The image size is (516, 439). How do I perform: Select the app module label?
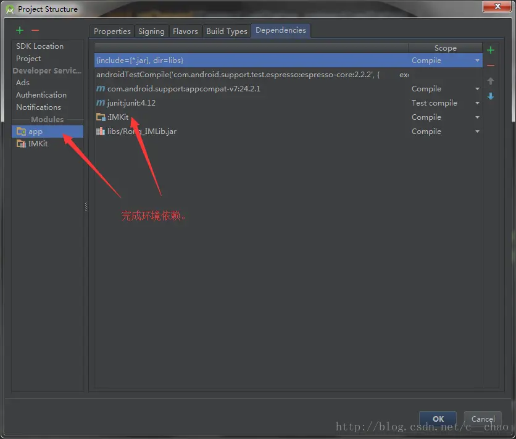(x=36, y=132)
